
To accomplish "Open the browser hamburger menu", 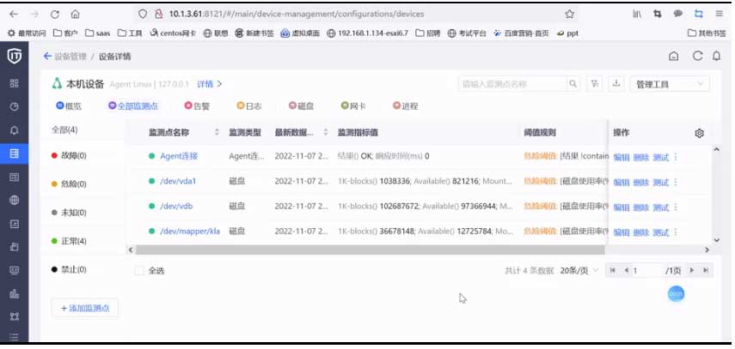I will [x=719, y=14].
